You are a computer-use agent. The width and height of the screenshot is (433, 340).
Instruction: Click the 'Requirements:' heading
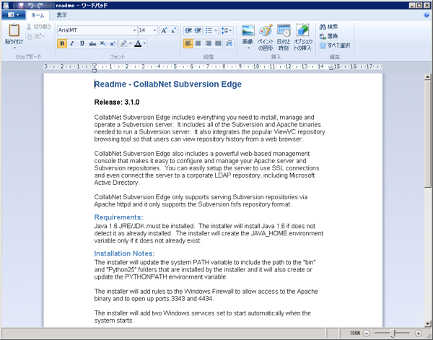(x=119, y=217)
